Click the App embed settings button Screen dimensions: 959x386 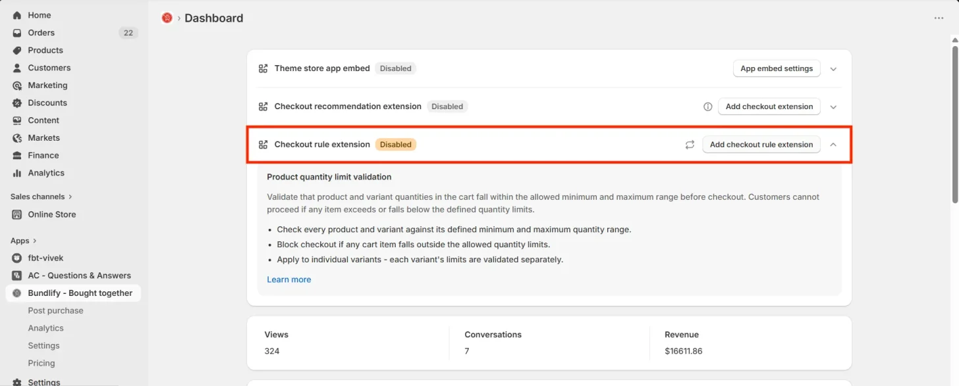[777, 68]
